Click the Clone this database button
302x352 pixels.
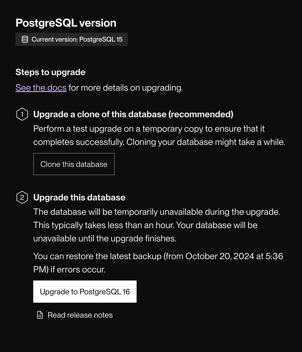coord(74,164)
